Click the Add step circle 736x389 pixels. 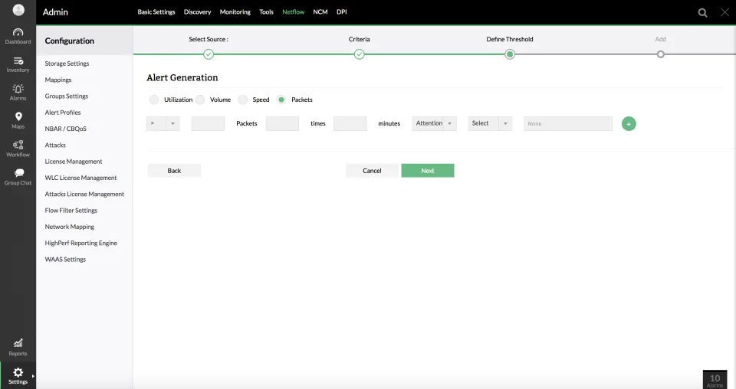point(660,54)
